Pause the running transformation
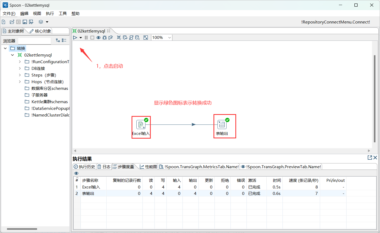The height and width of the screenshot is (233, 380). (x=86, y=37)
